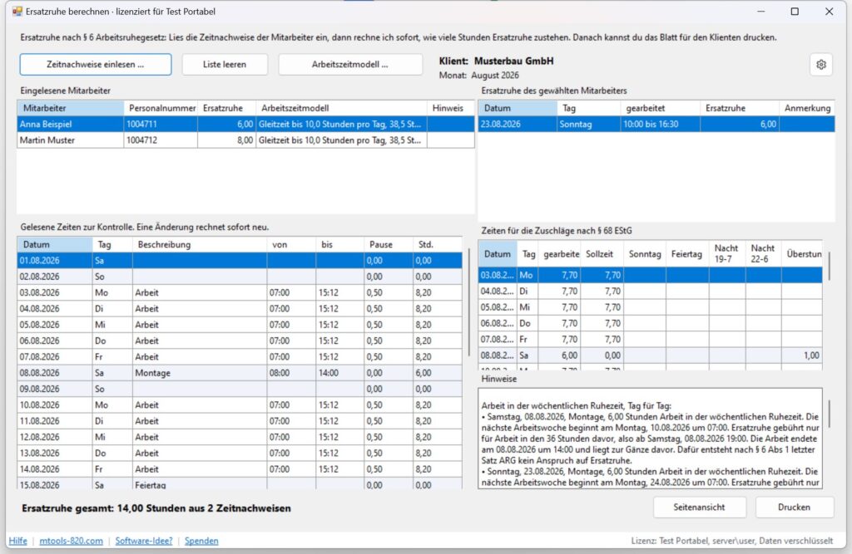Screen dimensions: 852x554
Task: Click gearbeitet column header
Action: click(x=660, y=108)
